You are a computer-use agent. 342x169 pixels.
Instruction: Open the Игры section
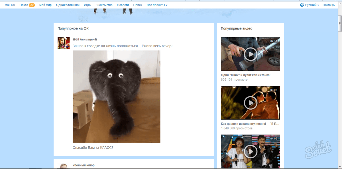87,5
